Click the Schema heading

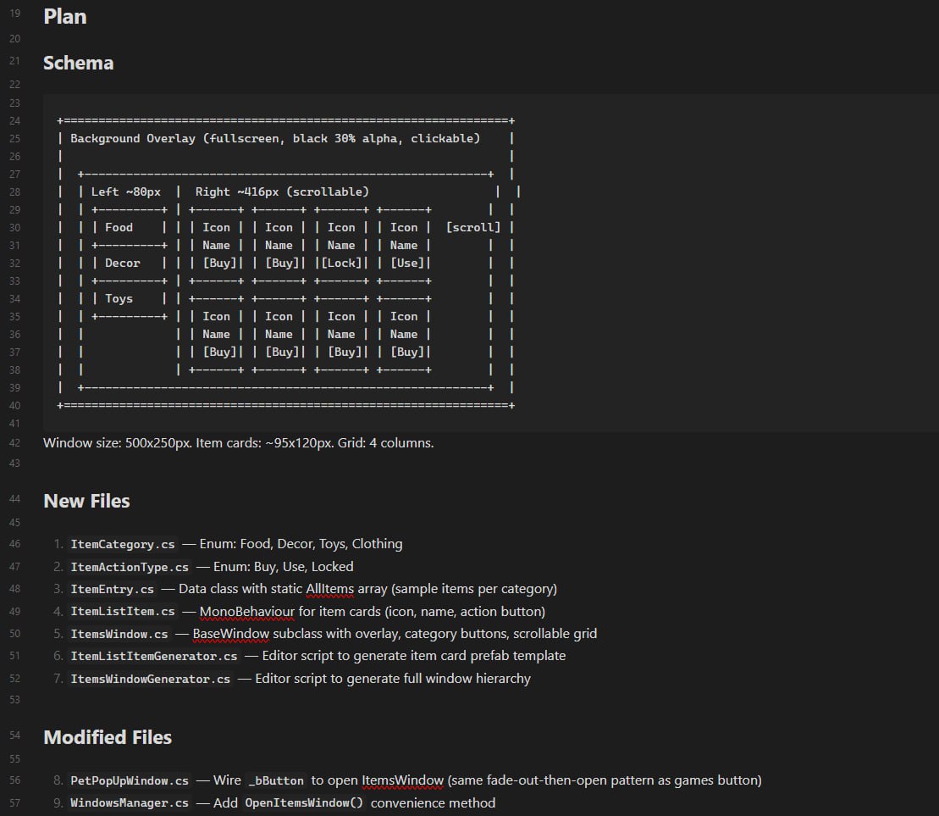[78, 63]
